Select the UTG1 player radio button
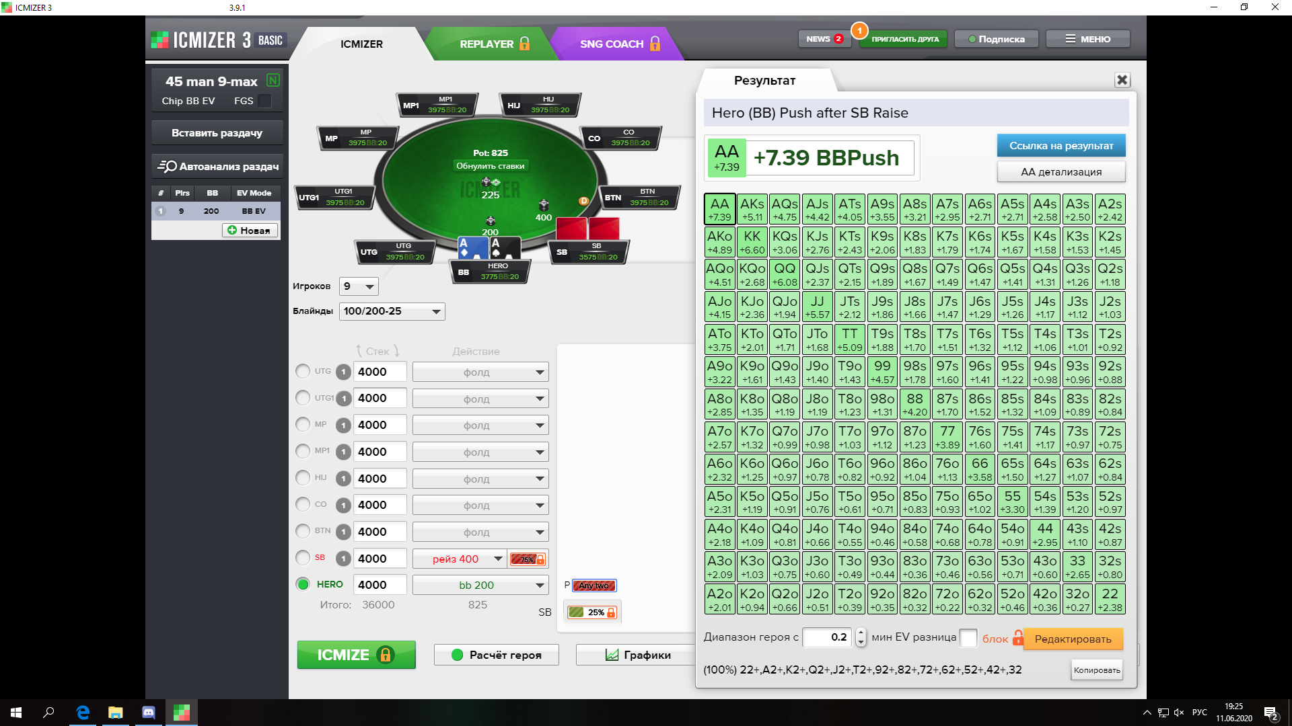Image resolution: width=1292 pixels, height=726 pixels. click(x=303, y=398)
